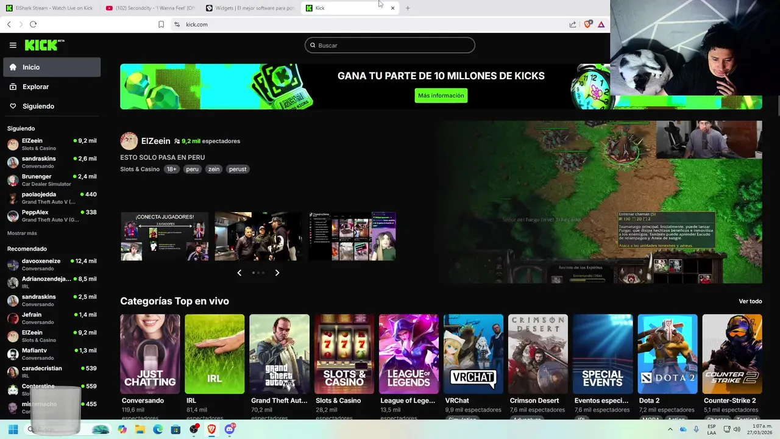The image size is (780, 439).
Task: Open Brave Shields lion icon
Action: tap(587, 24)
